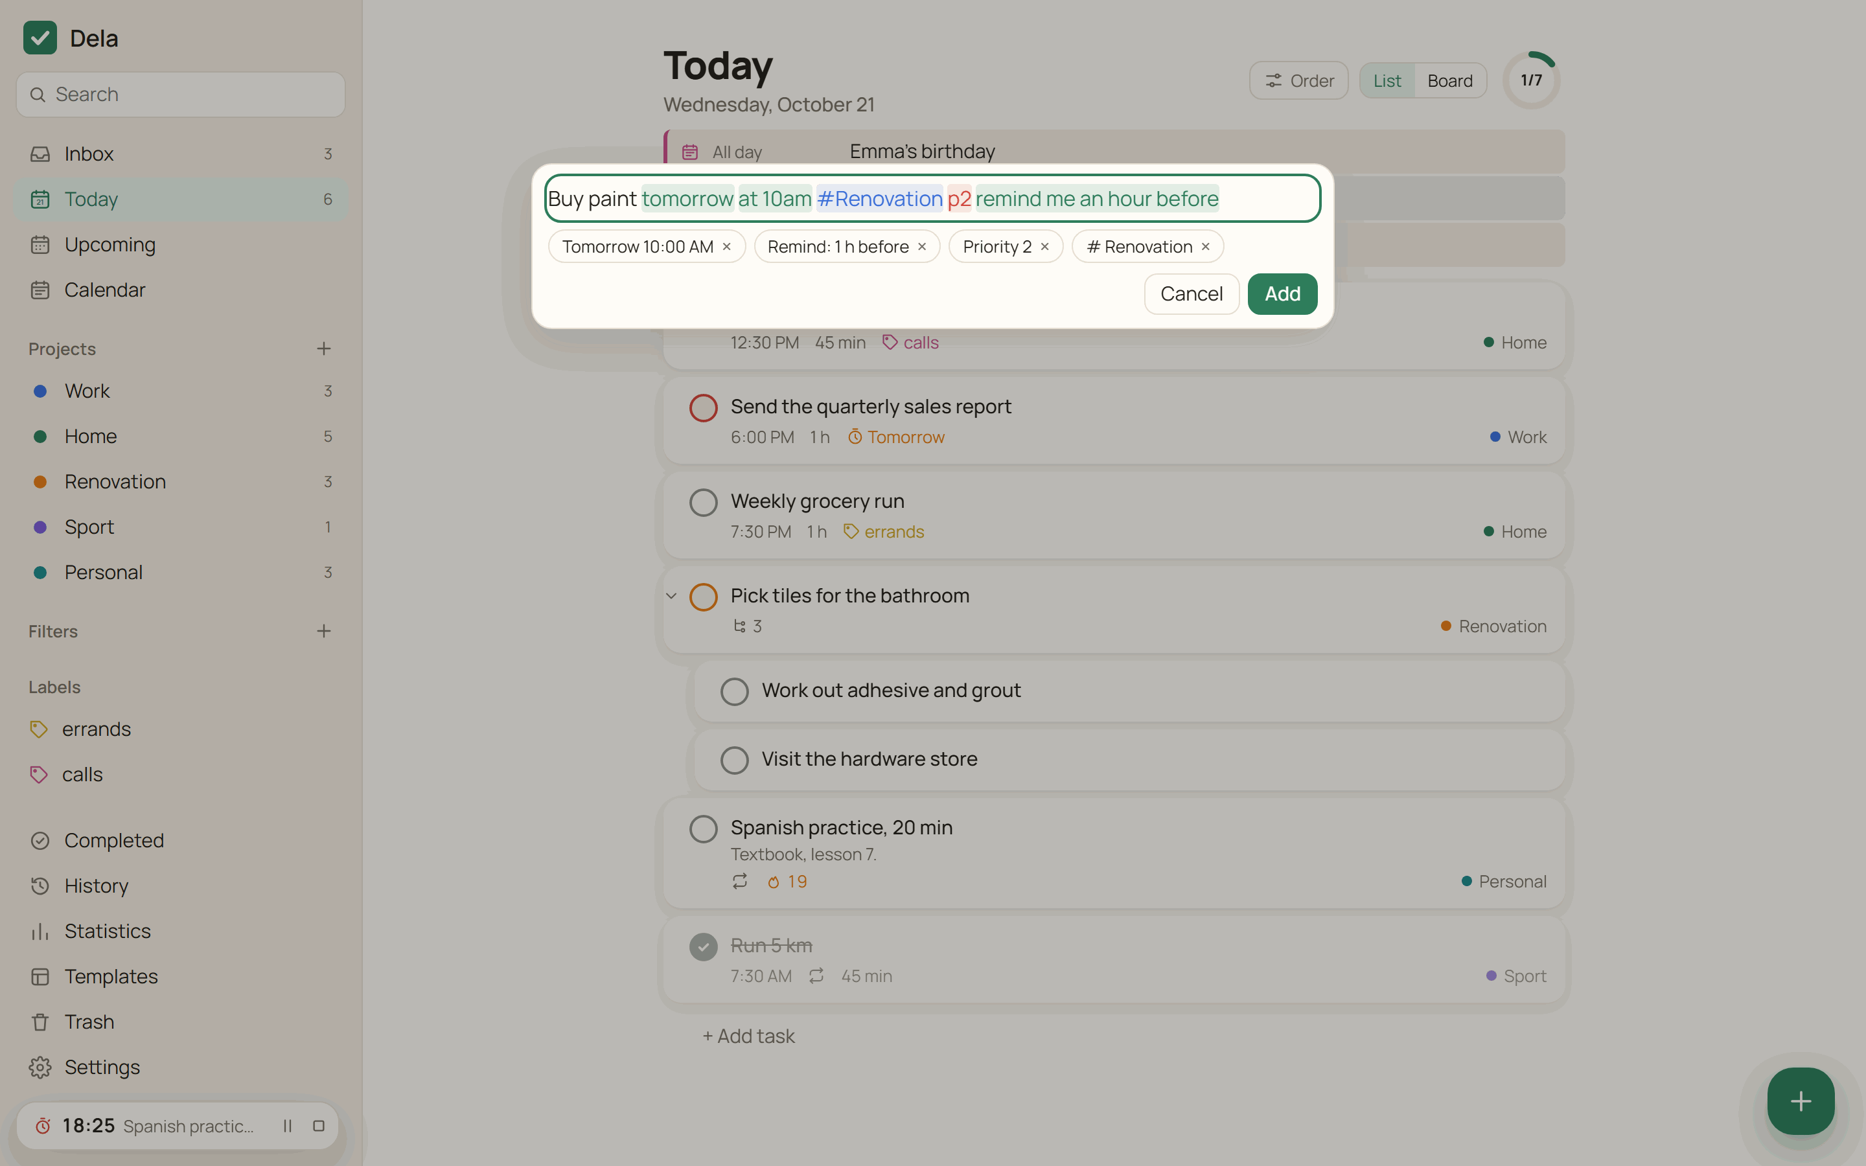Screen dimensions: 1866x1166
Task: Open the Order options
Action: [x=1298, y=80]
